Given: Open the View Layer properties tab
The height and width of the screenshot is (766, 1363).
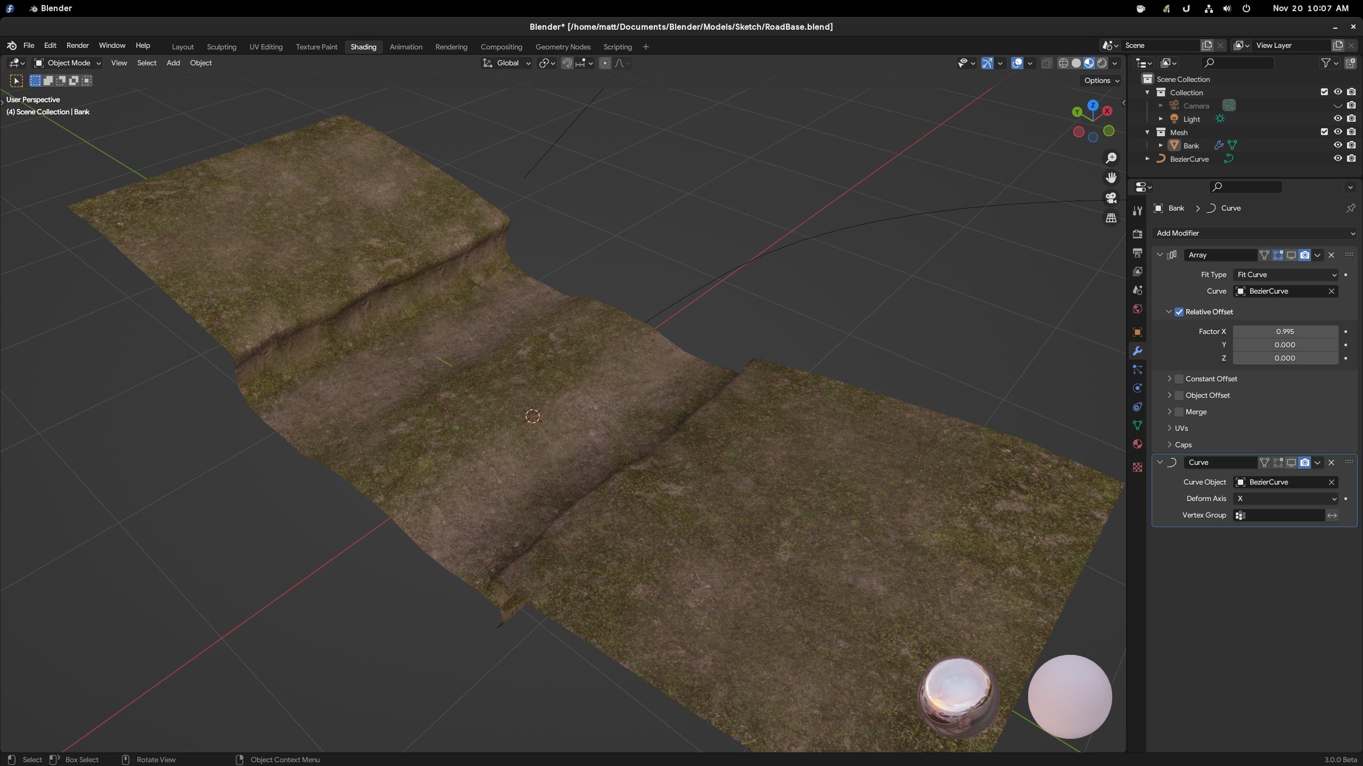Looking at the screenshot, I should 1137,271.
